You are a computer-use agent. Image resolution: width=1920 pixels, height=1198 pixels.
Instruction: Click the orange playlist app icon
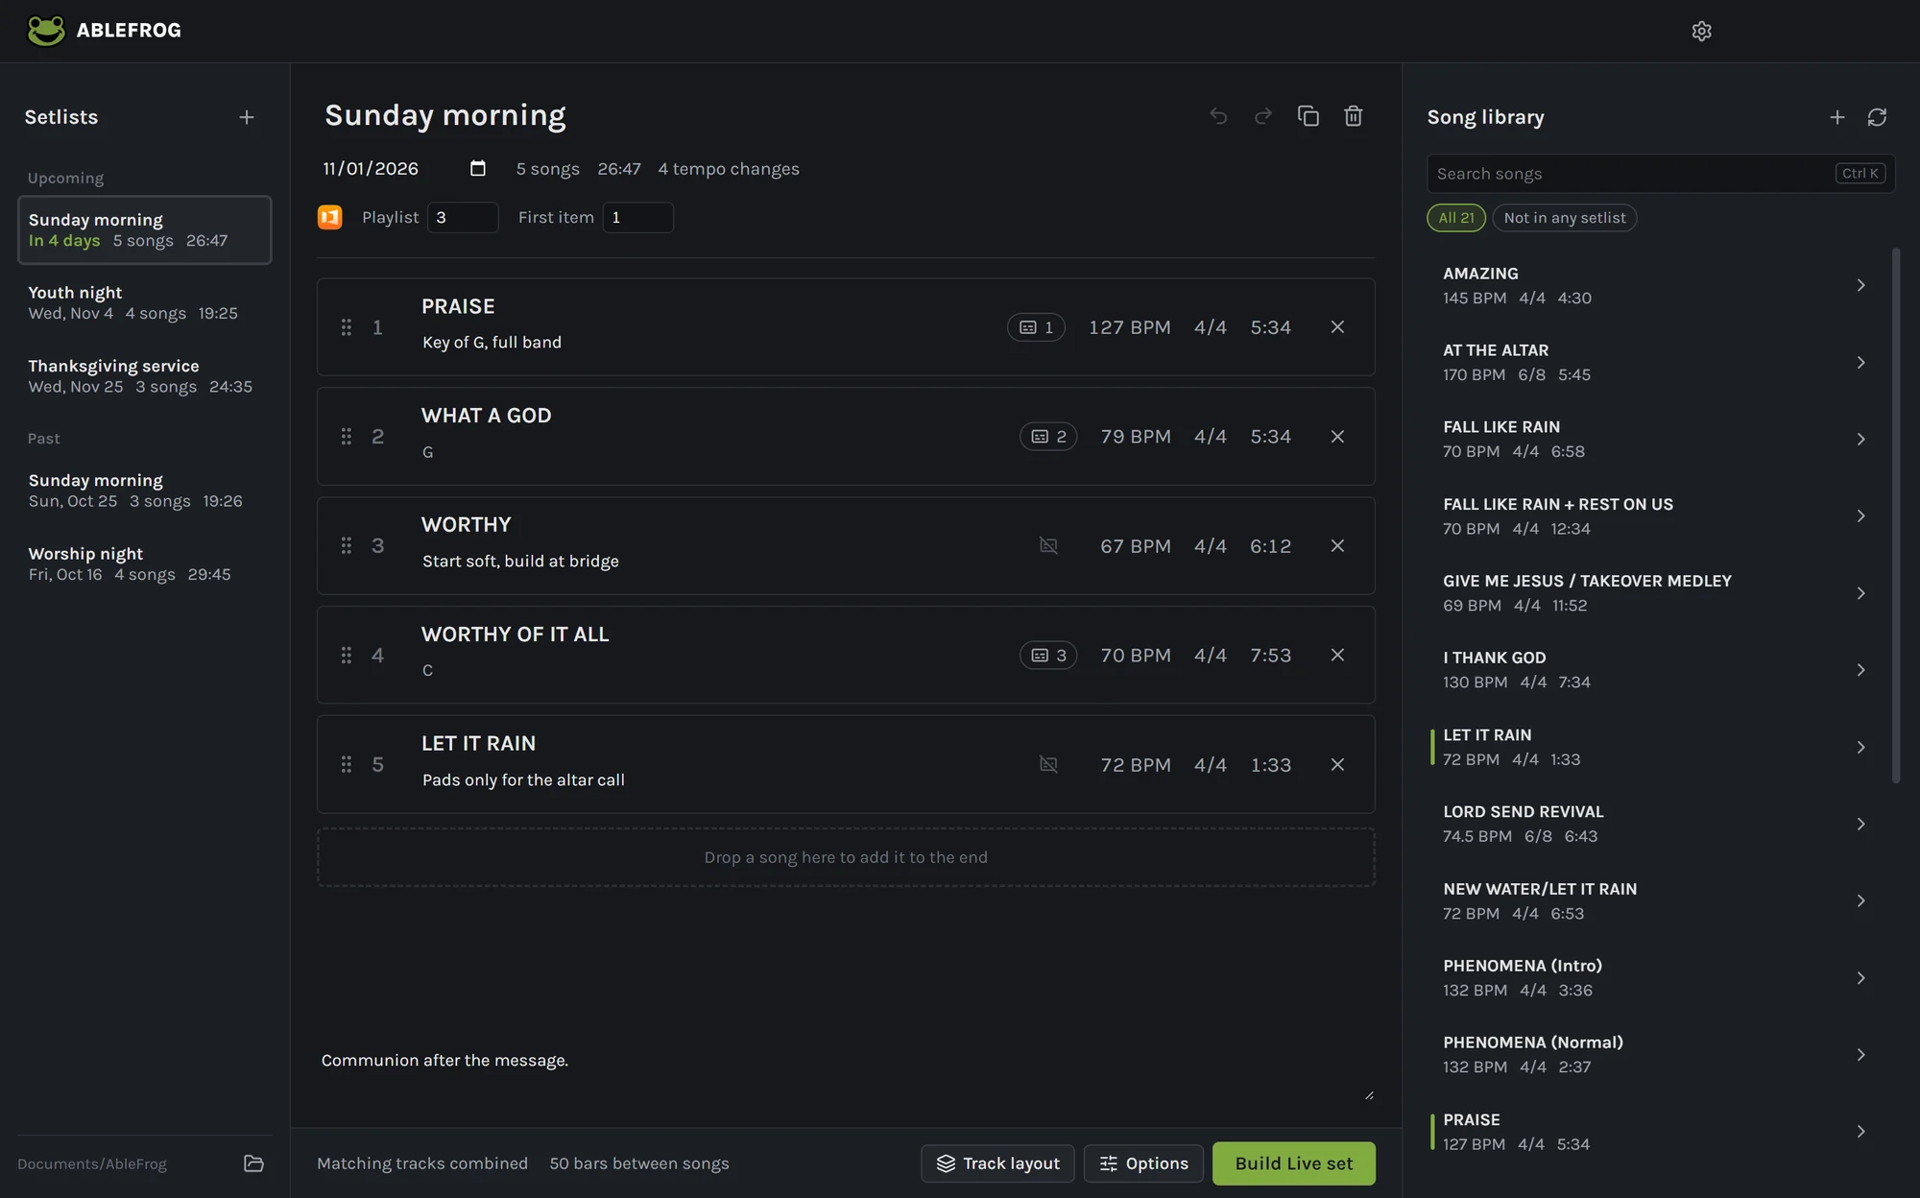click(329, 217)
